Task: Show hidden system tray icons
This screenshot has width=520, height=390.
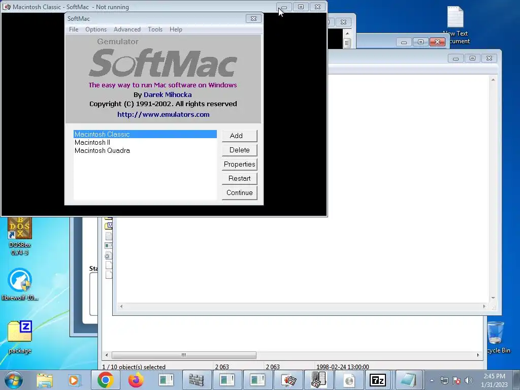Action: (x=432, y=380)
